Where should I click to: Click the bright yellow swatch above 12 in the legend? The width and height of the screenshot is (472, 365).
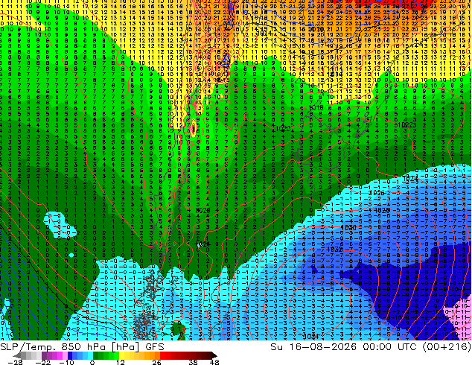[121, 355]
